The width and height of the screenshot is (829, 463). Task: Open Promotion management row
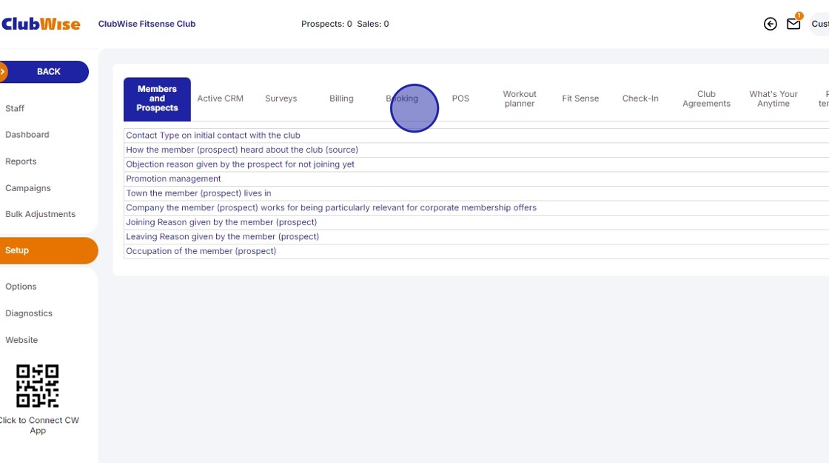pos(477,179)
